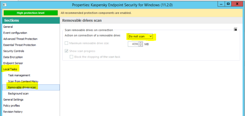This screenshot has height=116, width=245.
Task: Select Task management under Local Tasks
Action: tap(19, 75)
